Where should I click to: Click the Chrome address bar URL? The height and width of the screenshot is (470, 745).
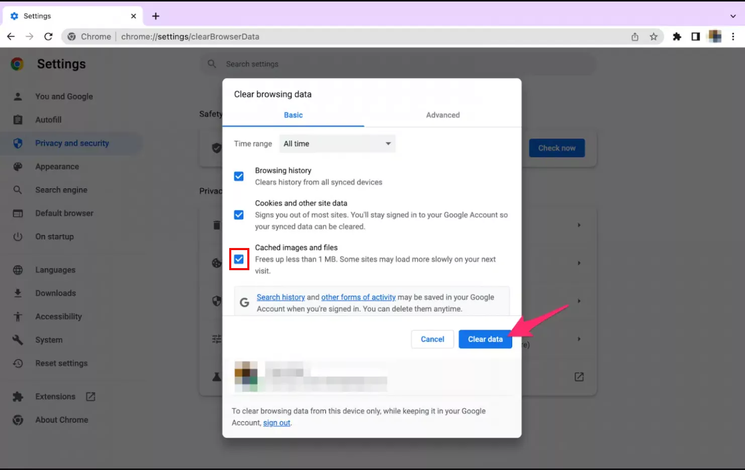(x=190, y=37)
